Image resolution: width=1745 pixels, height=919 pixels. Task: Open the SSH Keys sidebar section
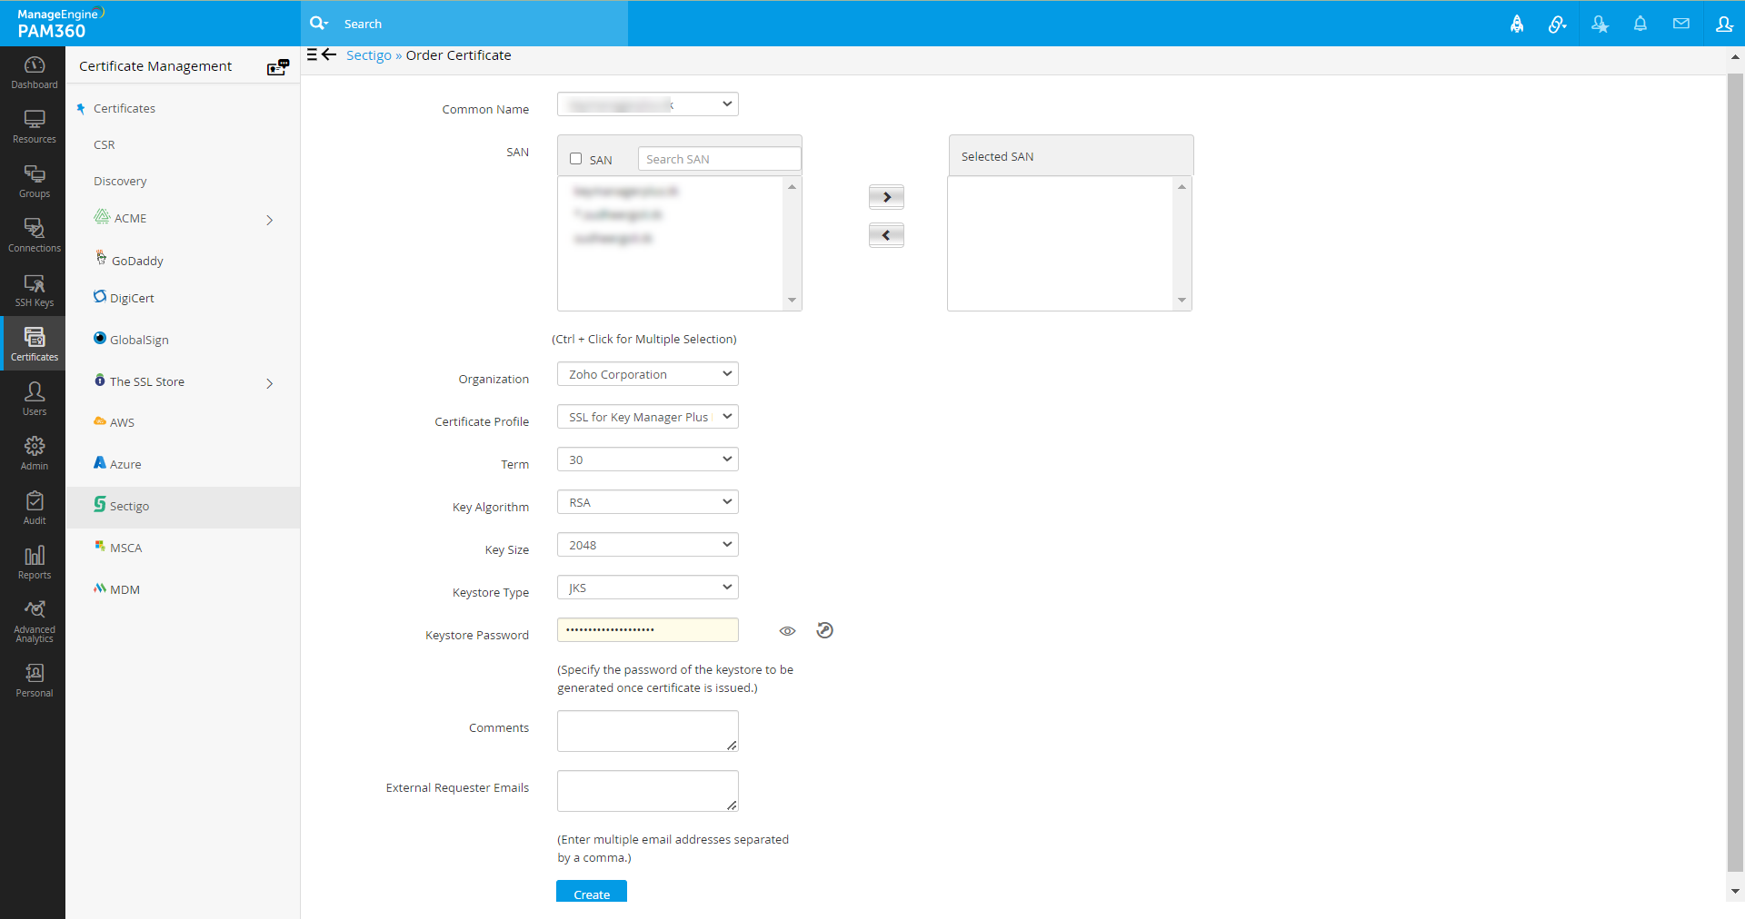pyautogui.click(x=34, y=291)
